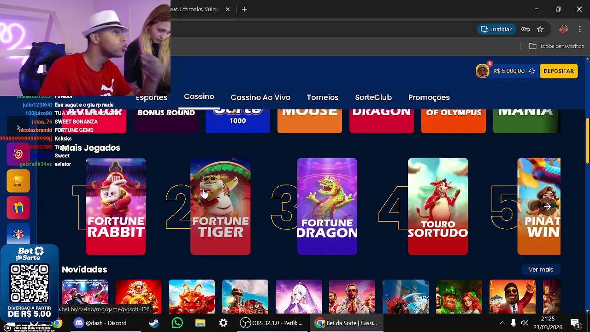Image resolution: width=590 pixels, height=332 pixels.
Task: Bookmark this page with the star
Action: 540,29
